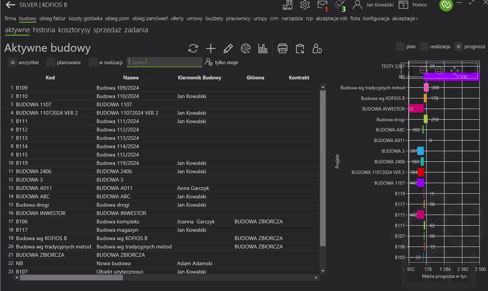Click the Budowa kompleks name cell
The width and height of the screenshot is (488, 291).
(x=118, y=221)
